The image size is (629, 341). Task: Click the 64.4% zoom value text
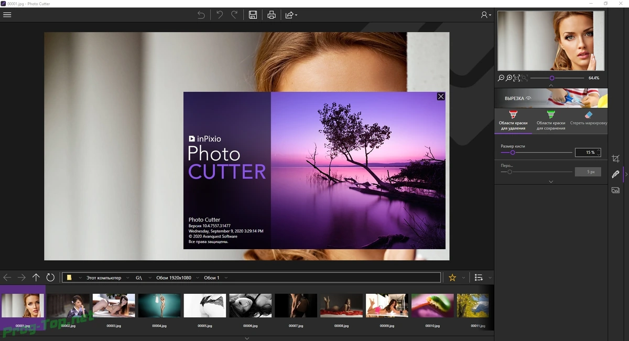593,78
